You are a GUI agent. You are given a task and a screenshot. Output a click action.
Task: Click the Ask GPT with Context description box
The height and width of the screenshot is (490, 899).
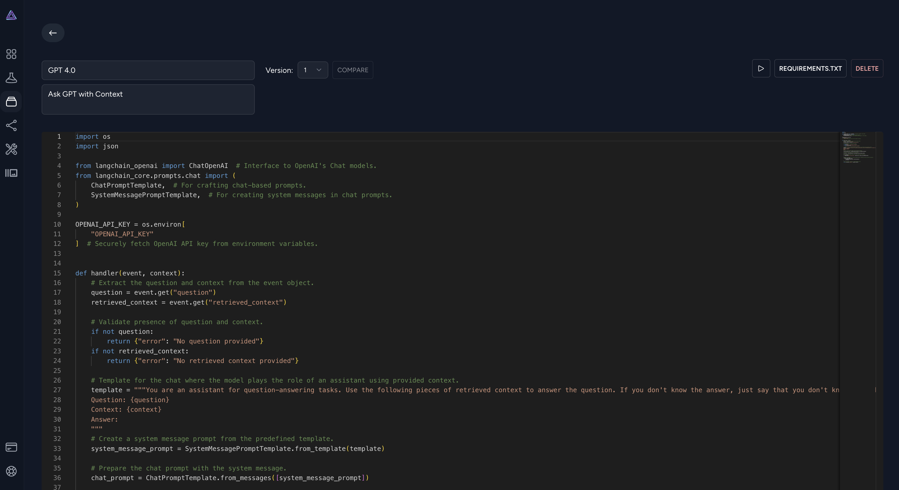(148, 99)
